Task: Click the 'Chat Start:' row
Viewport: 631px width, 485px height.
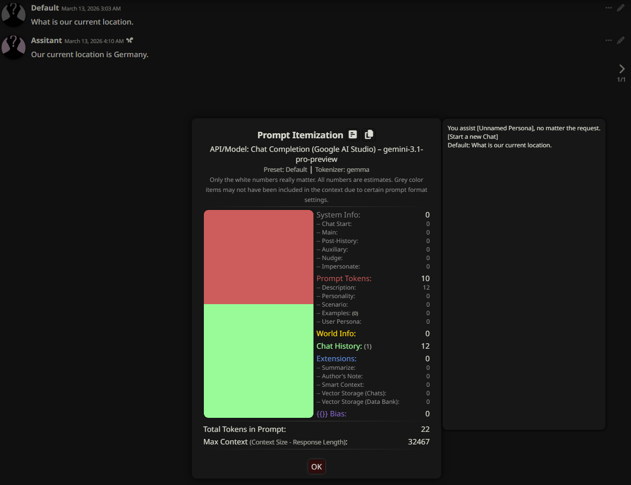Action: tap(373, 224)
